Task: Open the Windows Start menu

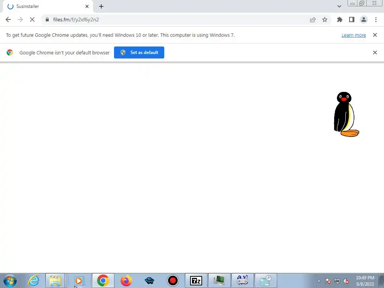Action: (x=10, y=280)
